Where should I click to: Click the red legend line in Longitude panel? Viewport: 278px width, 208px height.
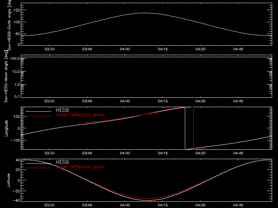pos(39,116)
